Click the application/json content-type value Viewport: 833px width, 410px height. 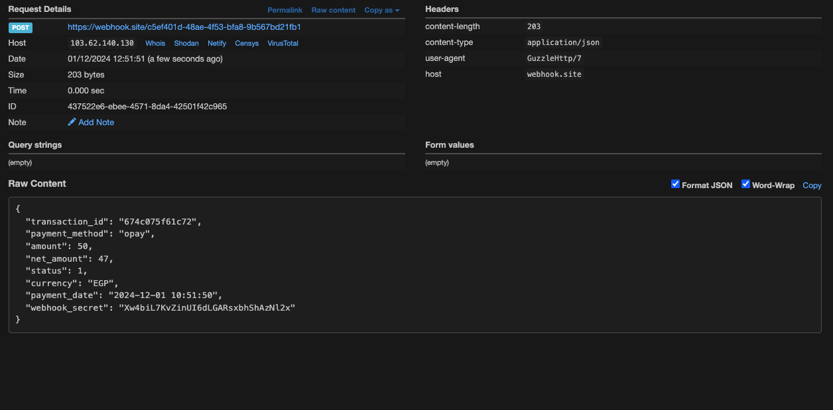click(x=563, y=42)
